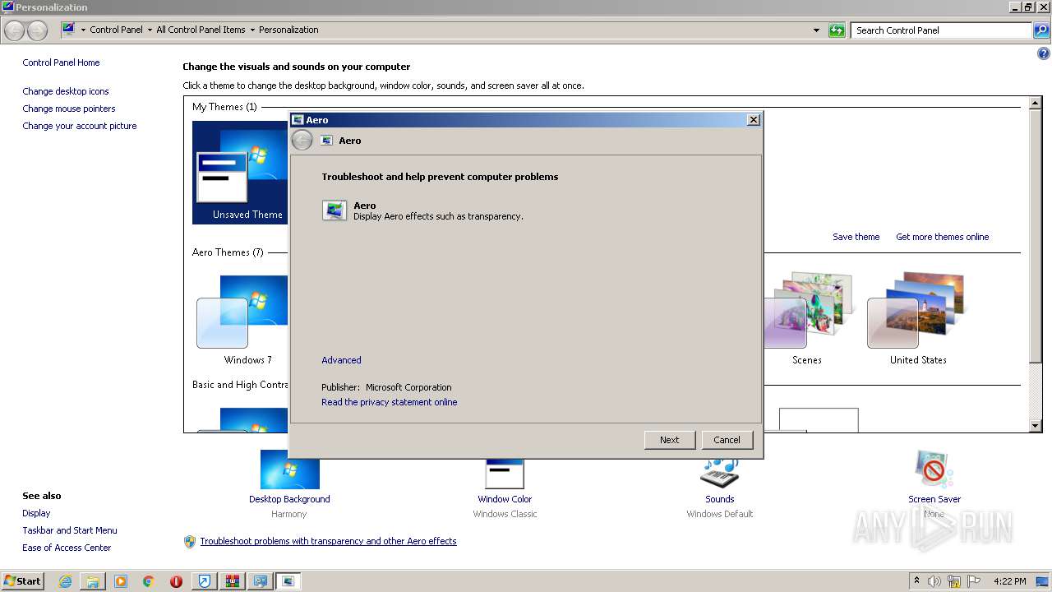The height and width of the screenshot is (592, 1052).
Task: Click Cancel in the Aero dialog
Action: tap(727, 440)
